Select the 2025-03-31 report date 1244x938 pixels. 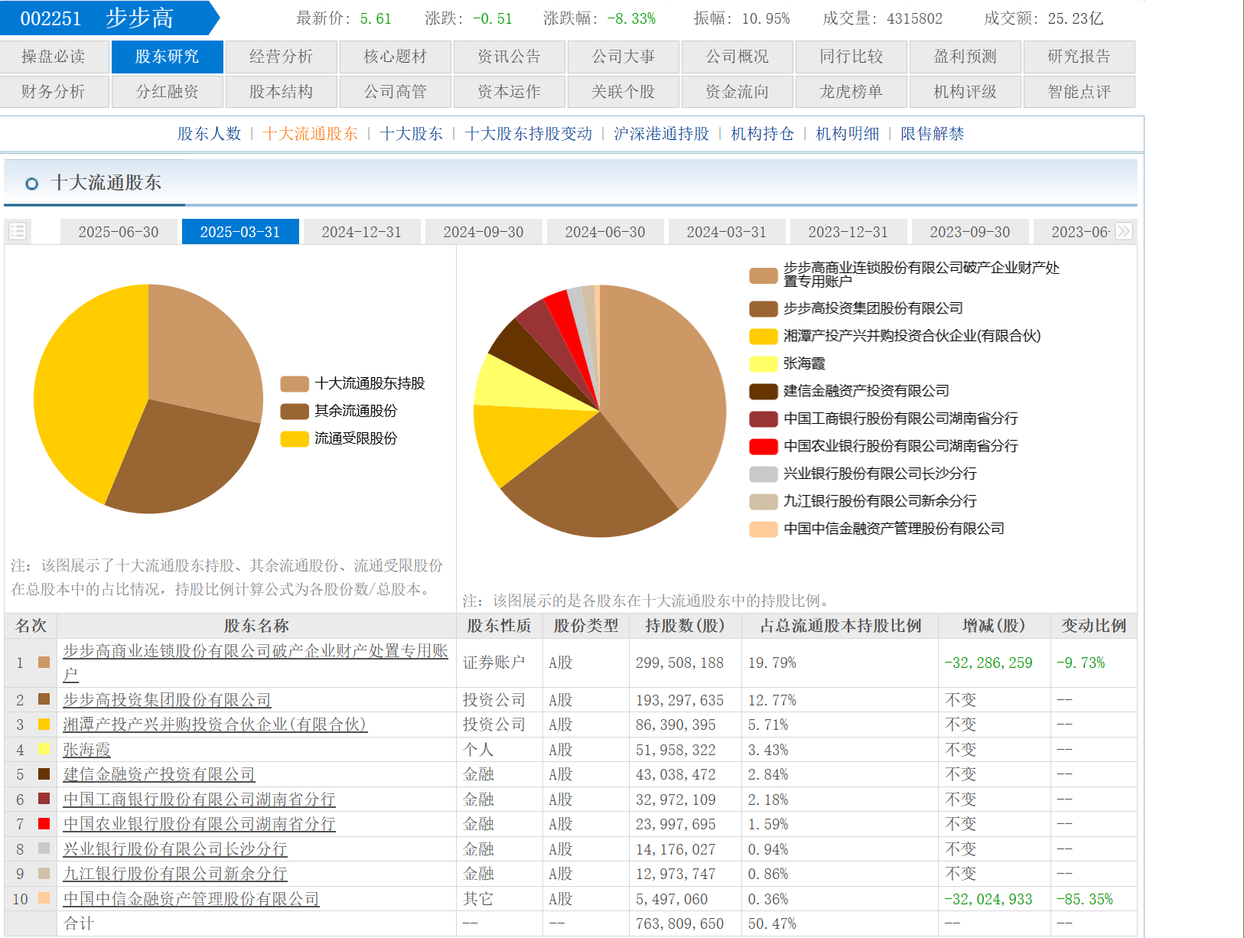tap(240, 232)
